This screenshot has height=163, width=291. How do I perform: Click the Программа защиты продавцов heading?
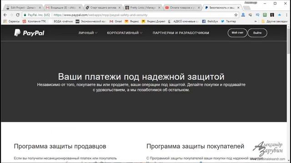pyautogui.click(x=60, y=146)
